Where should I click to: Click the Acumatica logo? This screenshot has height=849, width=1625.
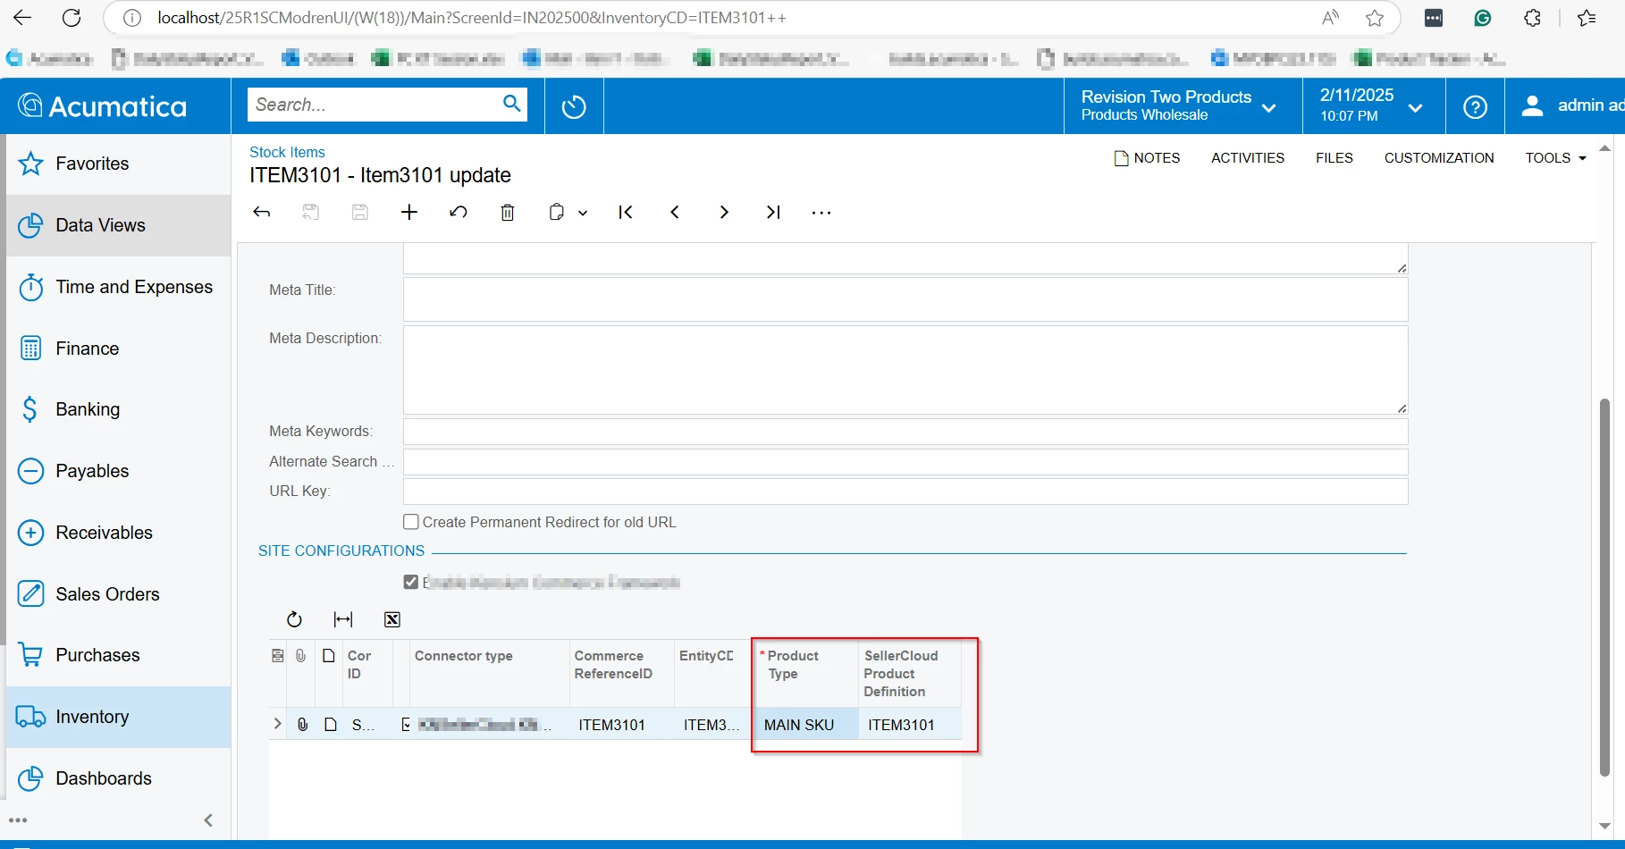(103, 106)
